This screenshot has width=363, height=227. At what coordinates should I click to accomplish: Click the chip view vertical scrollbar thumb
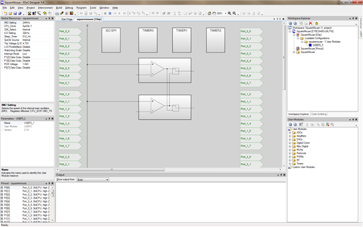284,57
